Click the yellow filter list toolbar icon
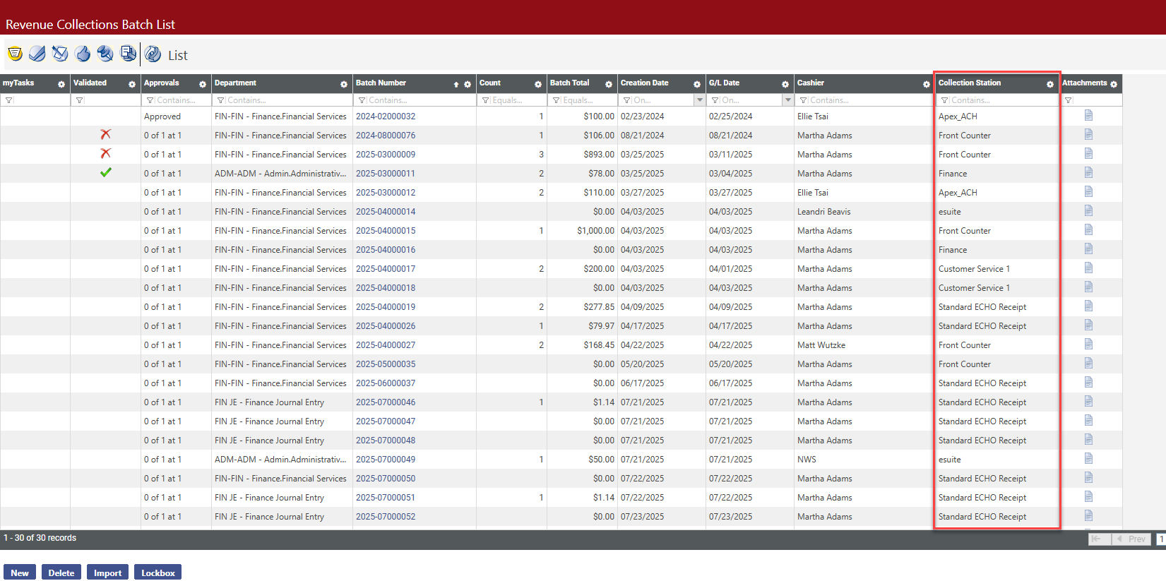This screenshot has width=1166, height=581. click(15, 54)
